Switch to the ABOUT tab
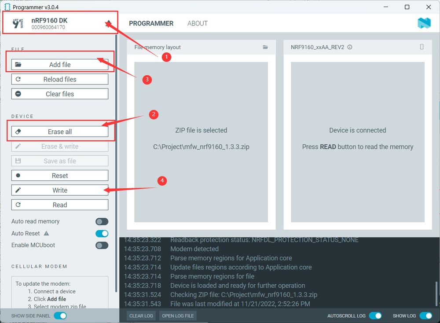This screenshot has height=323, width=440. [198, 23]
